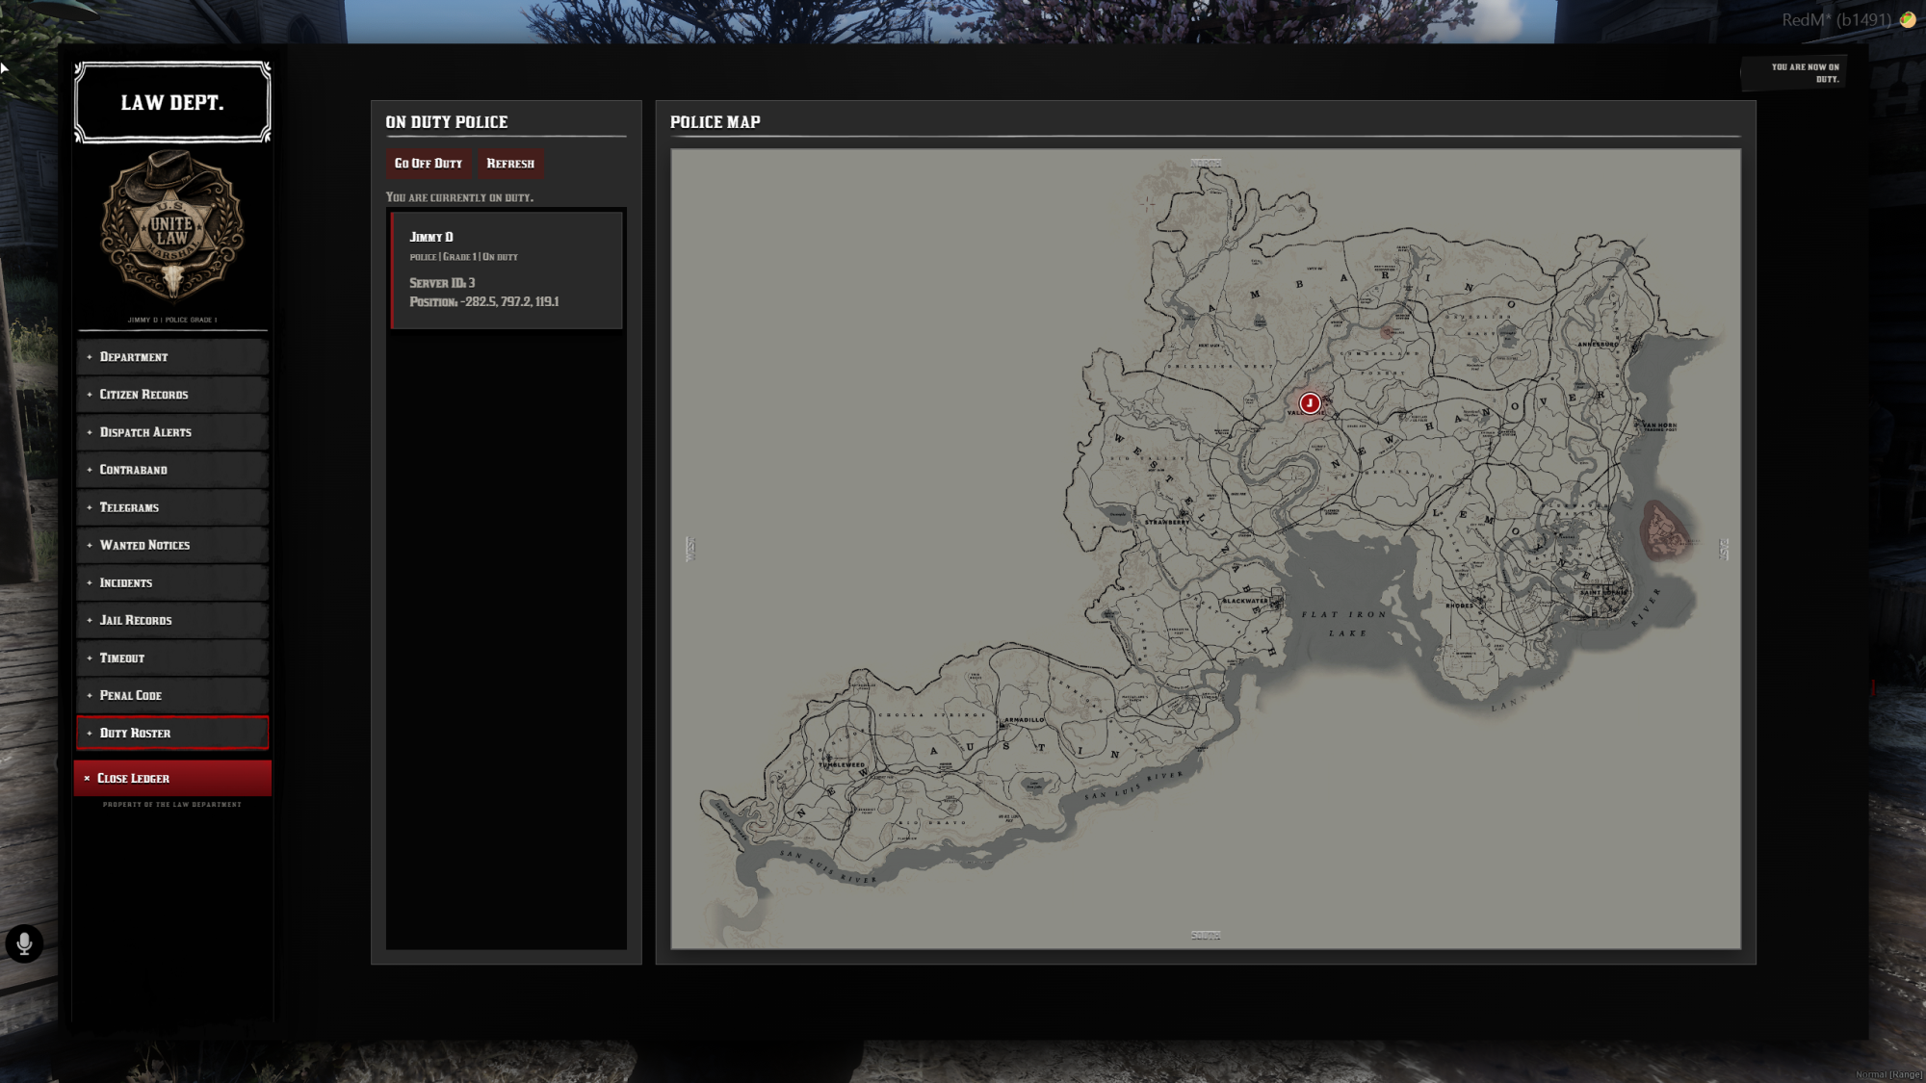
Task: Click the Police Map heading
Action: pos(716,122)
